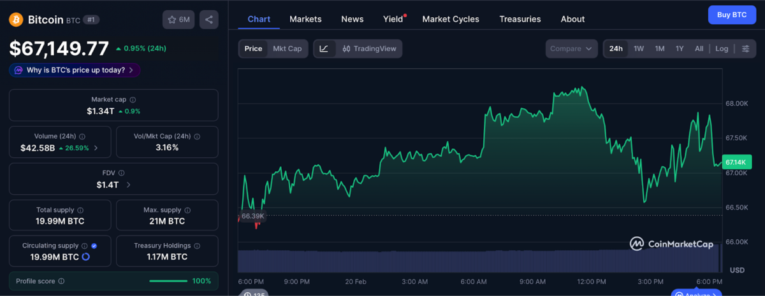
Task: Select the 1M time range
Action: (x=660, y=48)
